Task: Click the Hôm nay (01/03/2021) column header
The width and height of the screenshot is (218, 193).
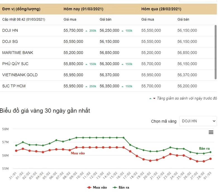Action: (x=83, y=9)
